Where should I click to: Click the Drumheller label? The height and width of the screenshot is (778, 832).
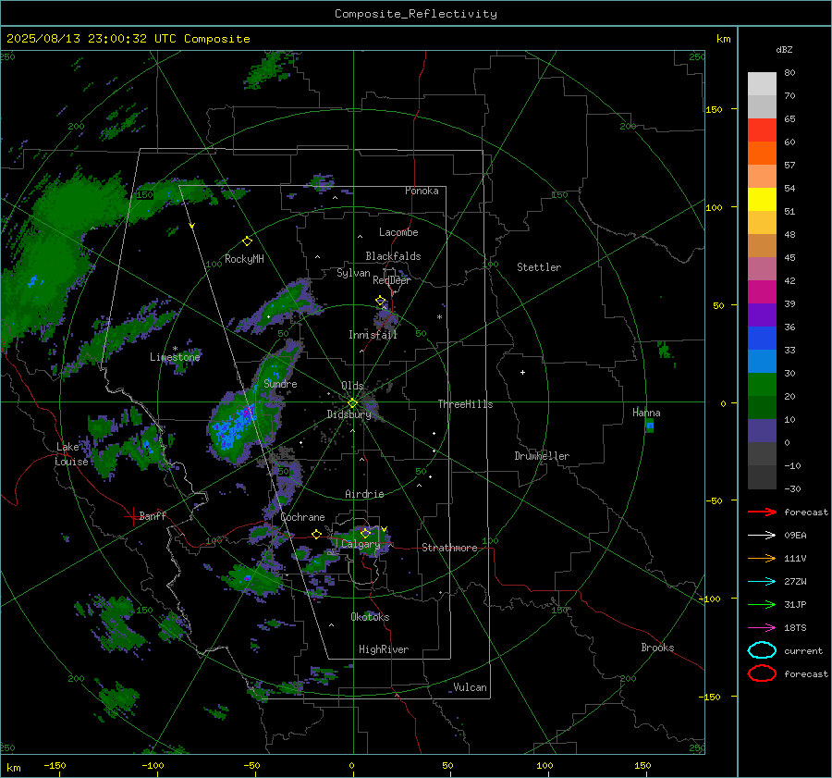[542, 456]
